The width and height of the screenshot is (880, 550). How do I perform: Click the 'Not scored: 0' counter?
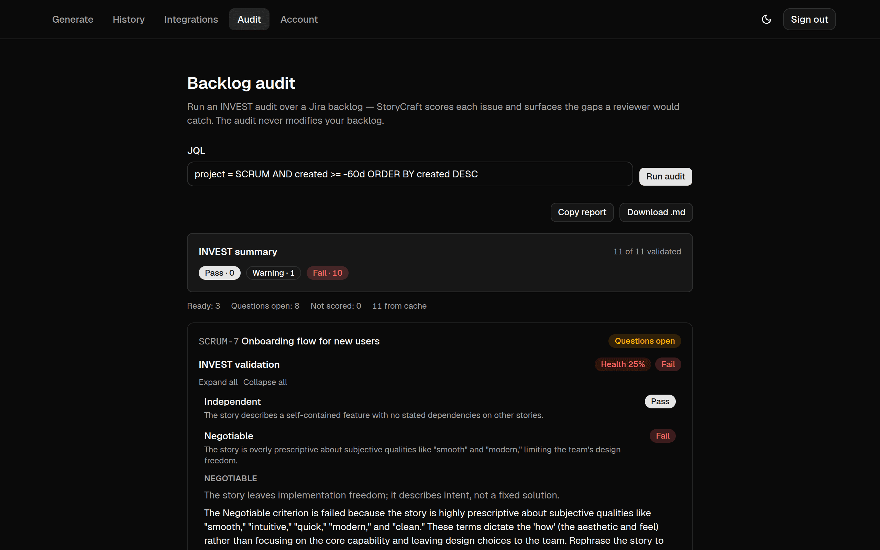coord(335,306)
